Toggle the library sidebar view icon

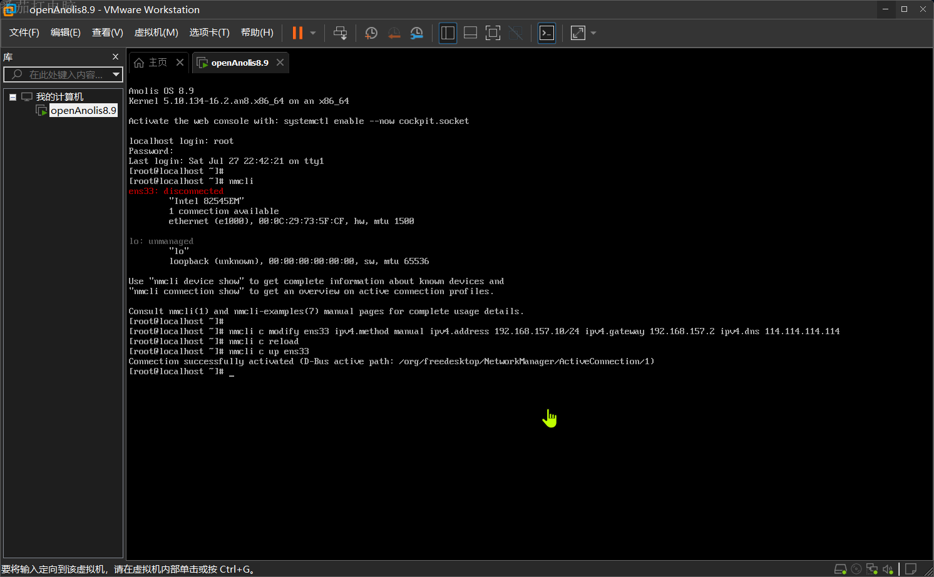pos(448,33)
